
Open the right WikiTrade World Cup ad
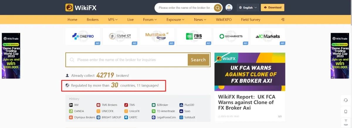coord(340,56)
